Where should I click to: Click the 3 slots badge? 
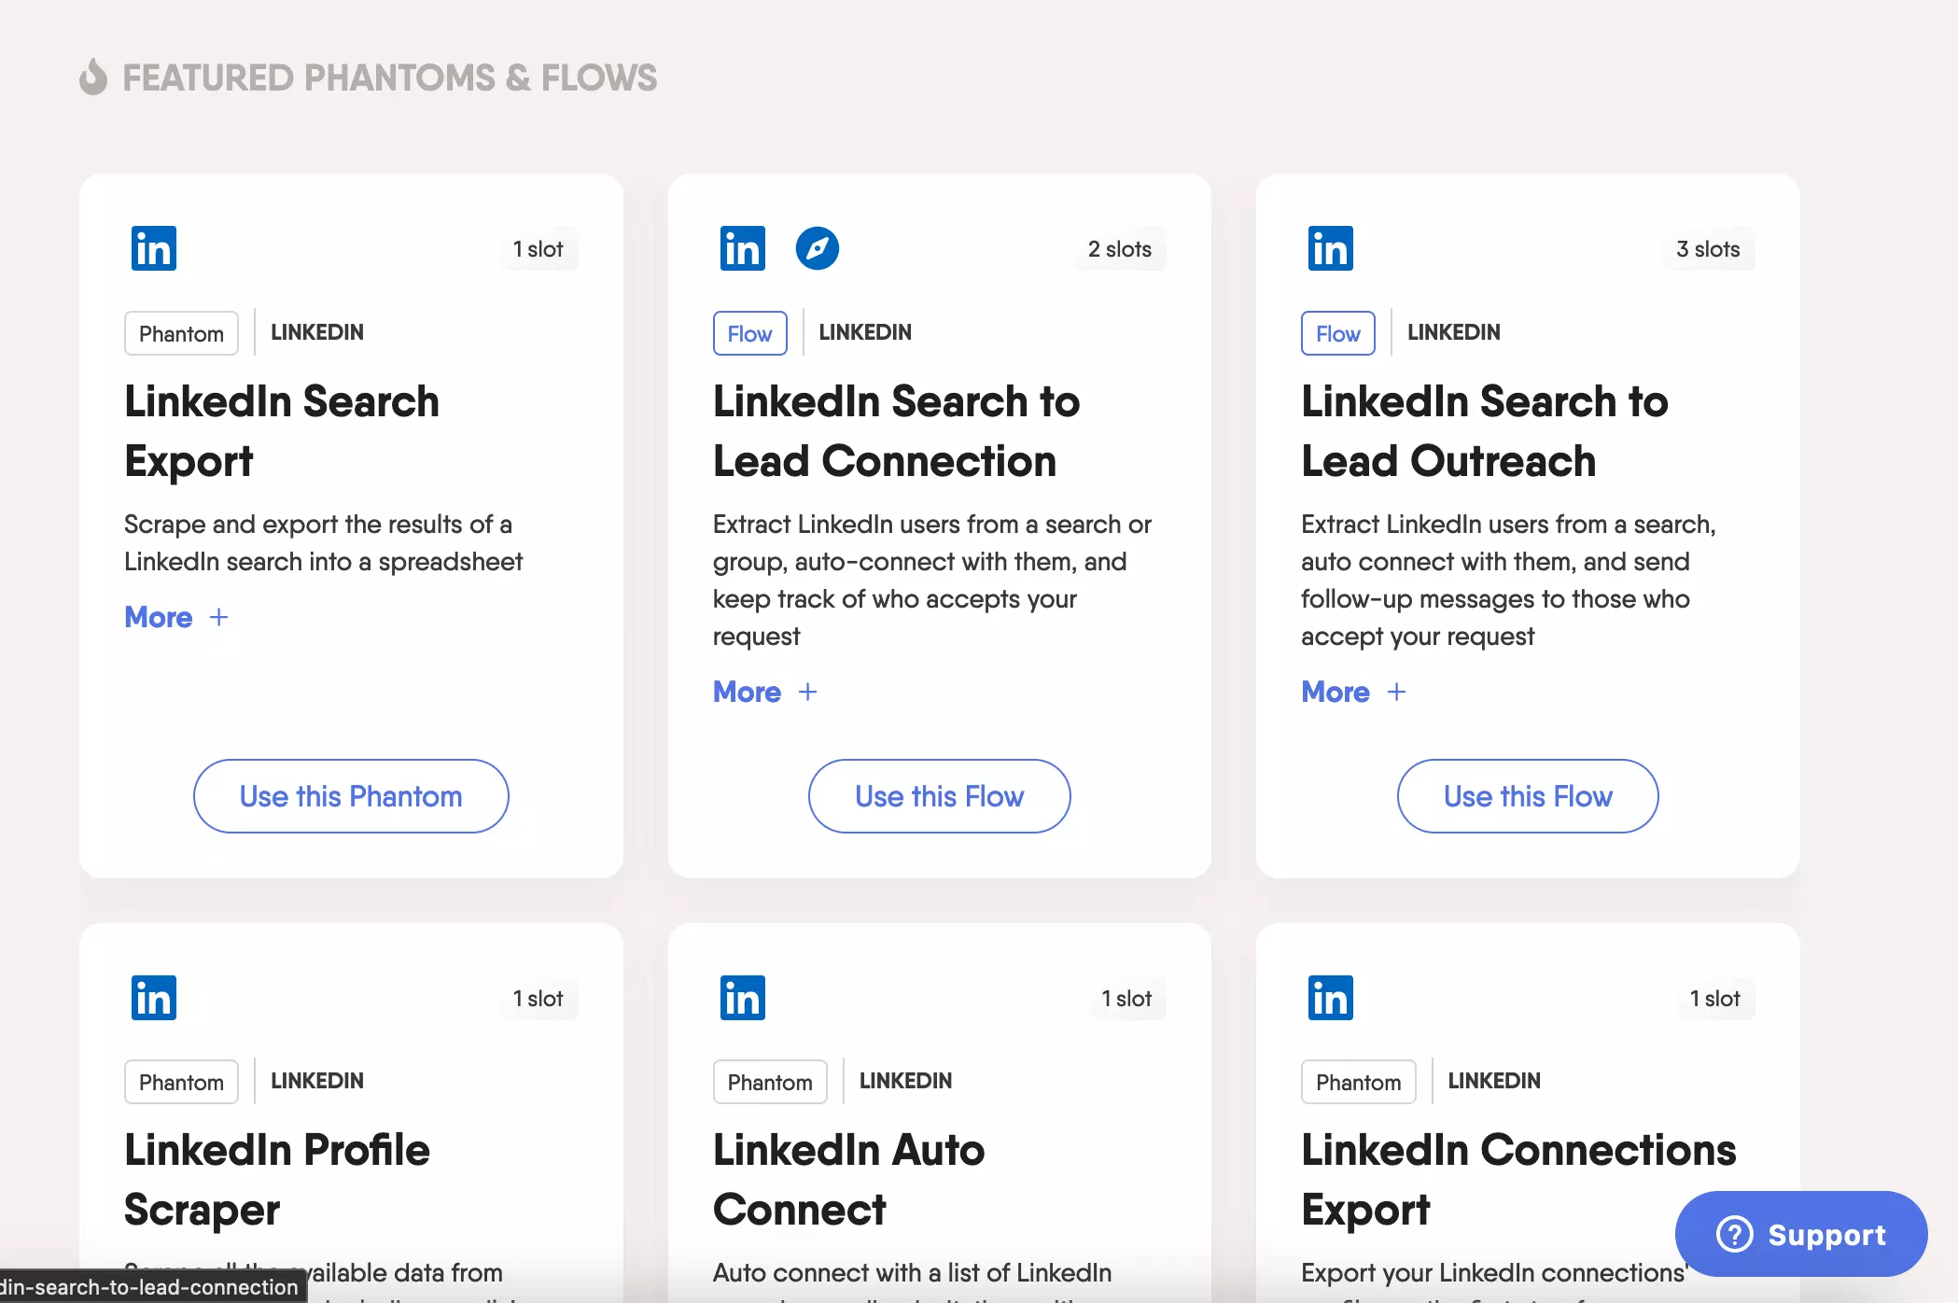(x=1707, y=249)
